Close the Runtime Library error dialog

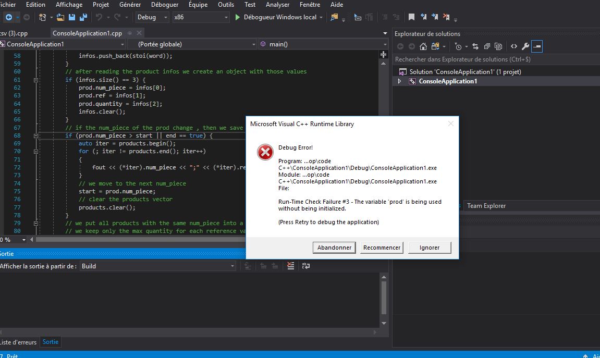coord(451,124)
